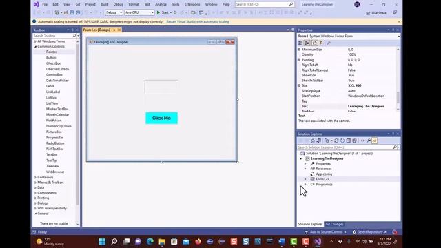Open the Build menu
Screen dimensions: 441x248
pos(104,5)
